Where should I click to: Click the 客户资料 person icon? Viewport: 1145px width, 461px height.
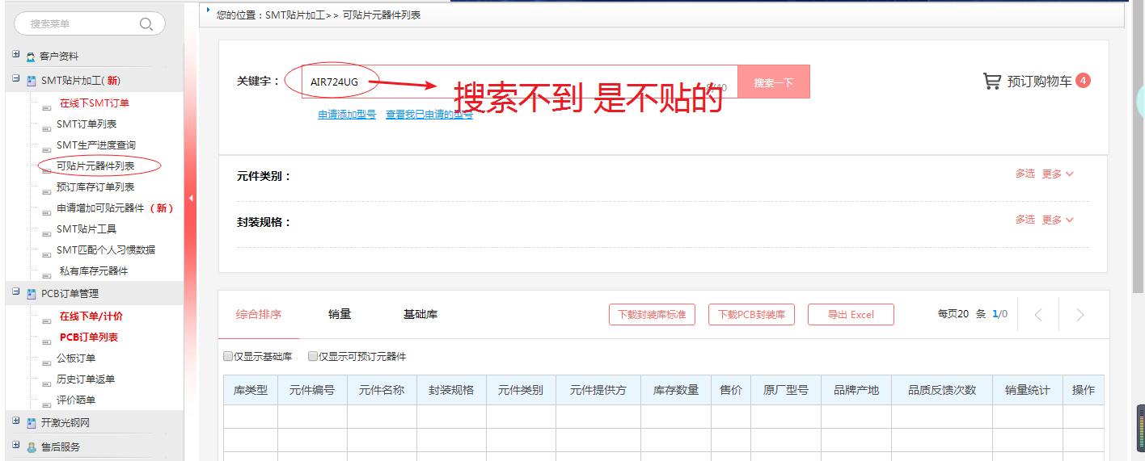pyautogui.click(x=31, y=57)
